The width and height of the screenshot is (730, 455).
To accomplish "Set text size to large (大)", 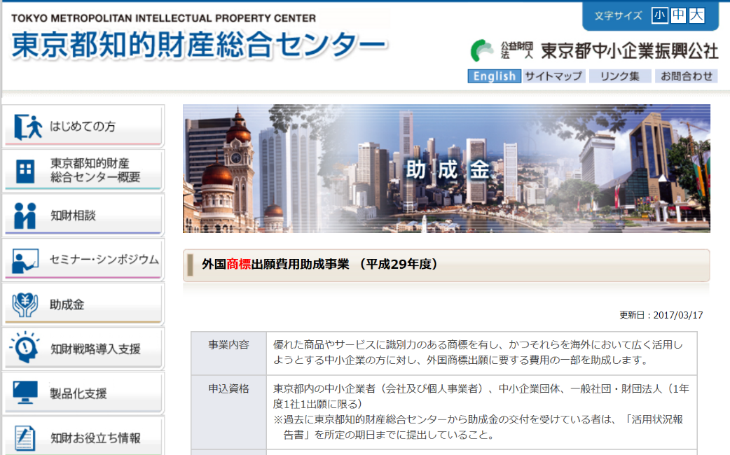I will click(696, 15).
